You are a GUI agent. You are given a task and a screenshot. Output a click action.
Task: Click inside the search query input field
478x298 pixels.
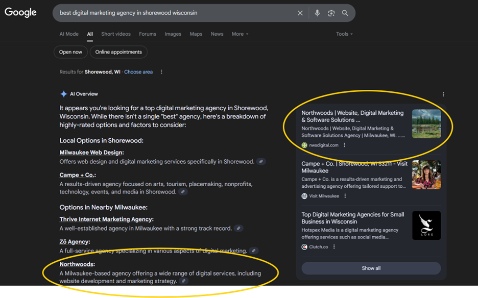(x=174, y=13)
